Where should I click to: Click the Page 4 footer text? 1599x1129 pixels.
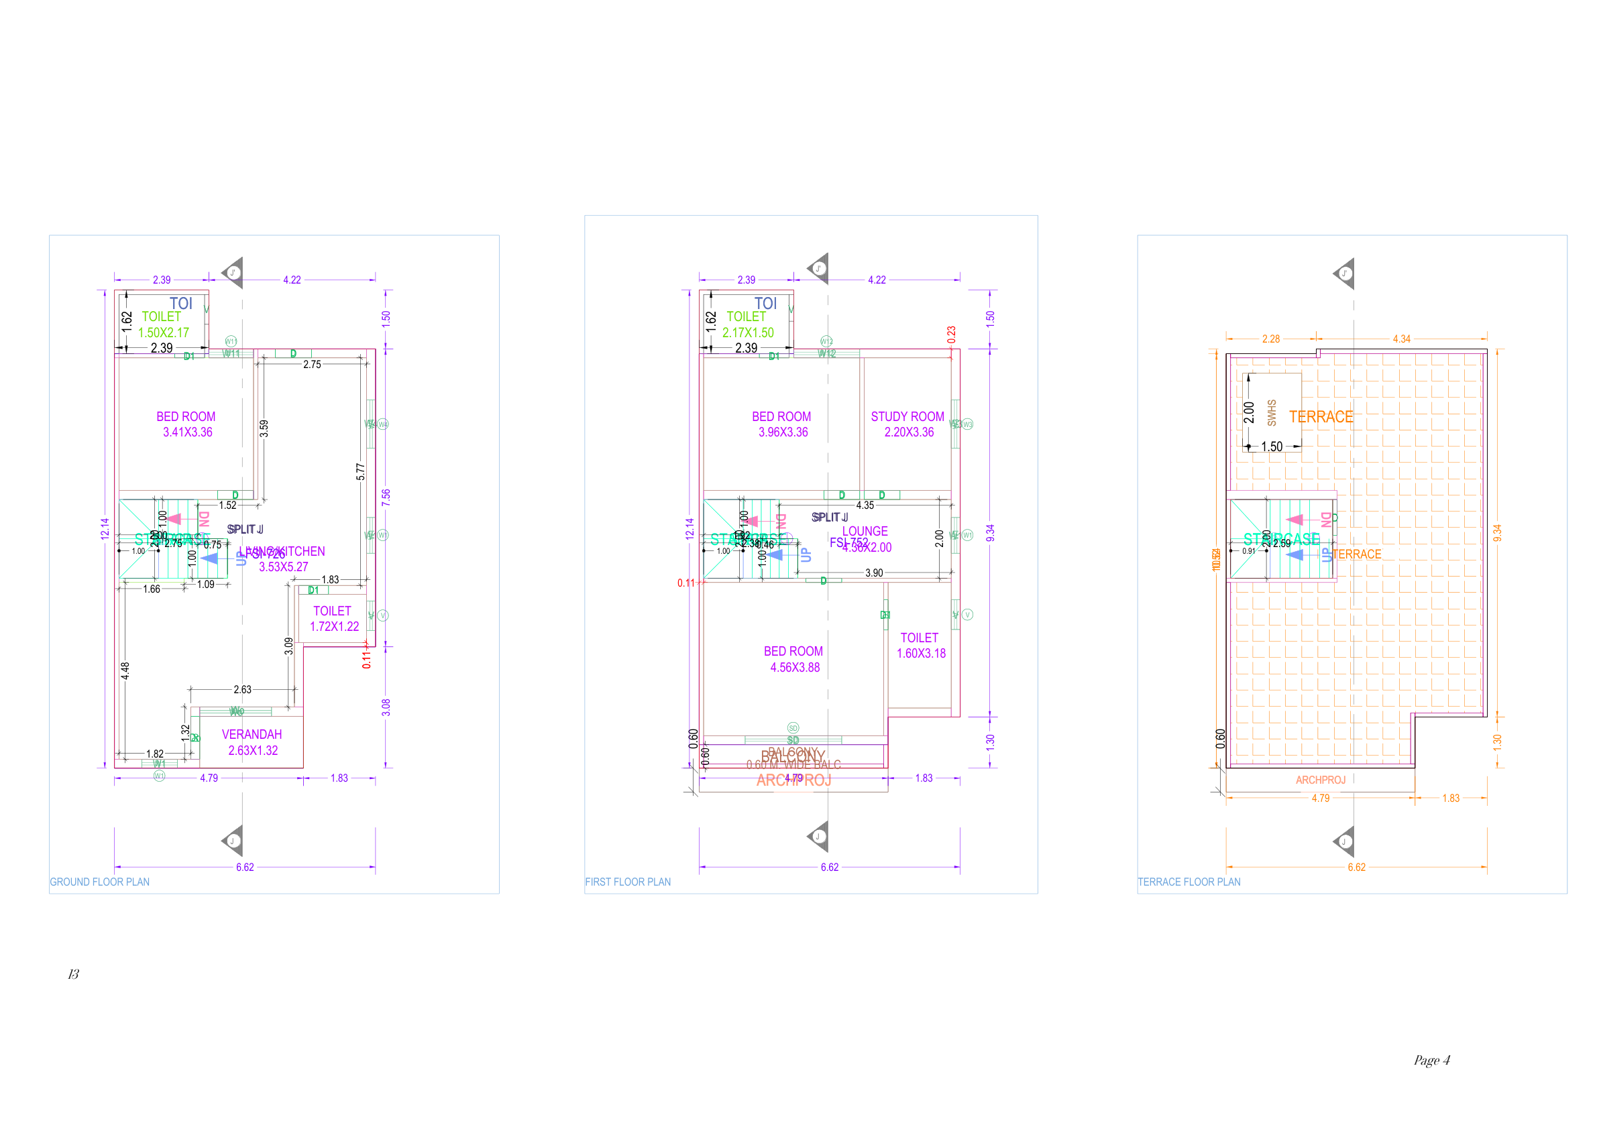point(1431,1060)
